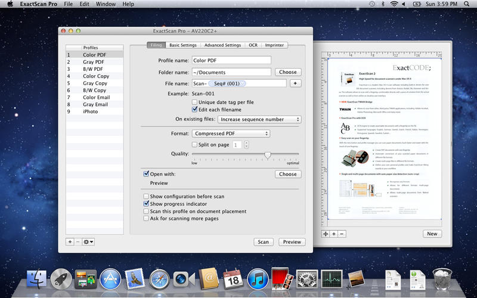
Task: Click the plus button beside File name
Action: tap(295, 83)
